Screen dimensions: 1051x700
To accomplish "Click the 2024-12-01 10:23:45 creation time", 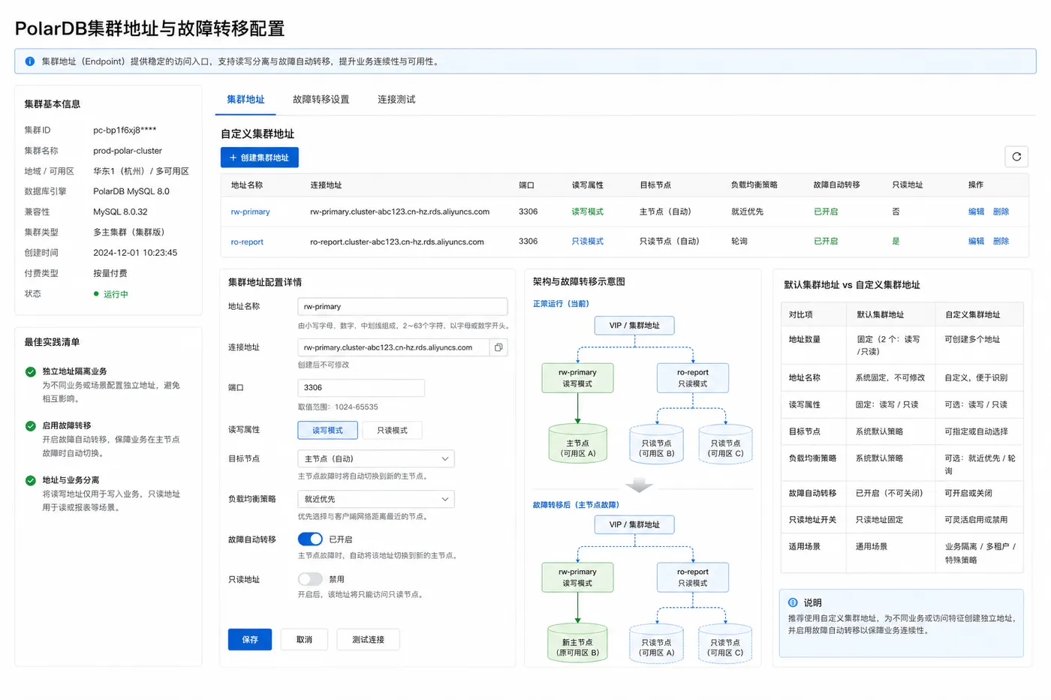I will [x=135, y=253].
